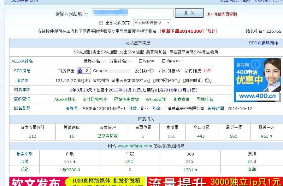Image resolution: width=283 pixels, height=186 pixels.
Task: Click the 域名年龄 row label
Action: (x=22, y=90)
